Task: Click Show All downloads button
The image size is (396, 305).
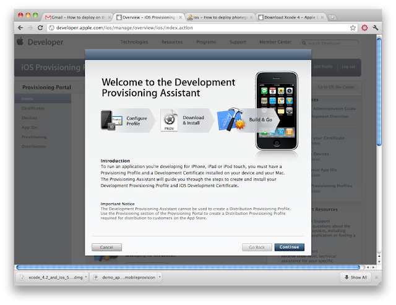Action: tap(356, 277)
